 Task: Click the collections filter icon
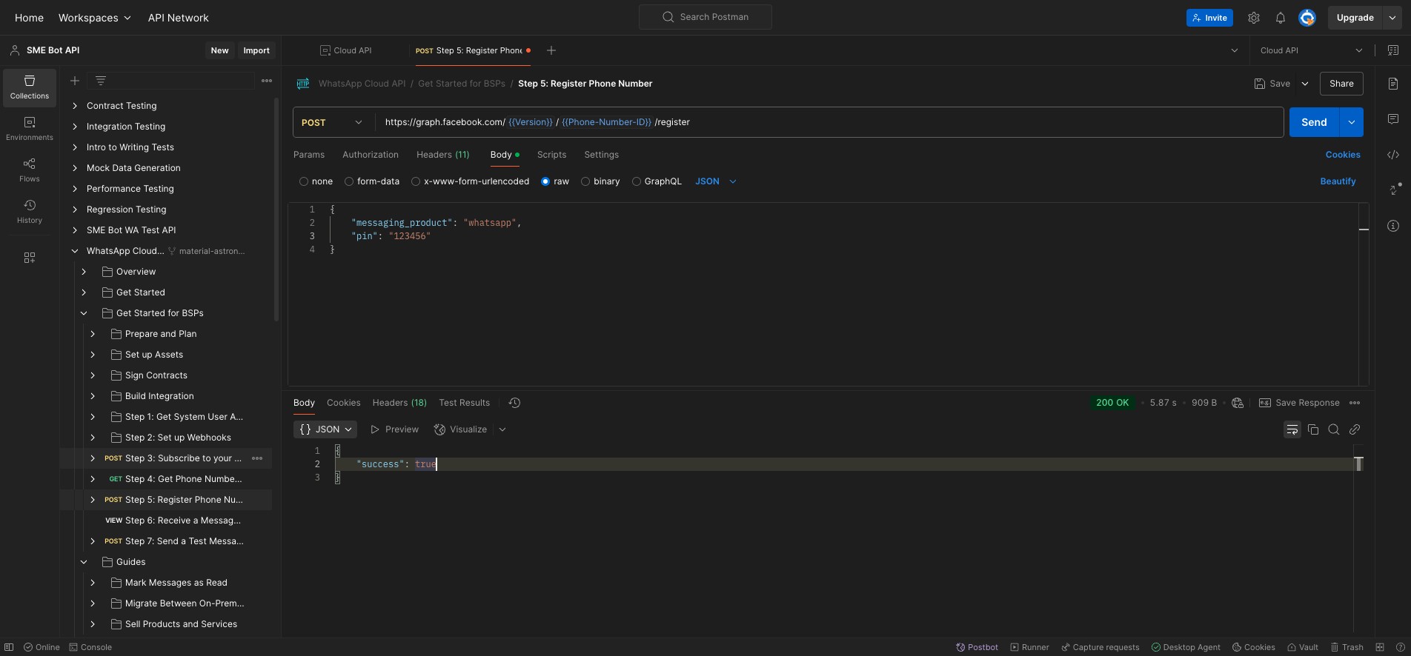tap(101, 81)
